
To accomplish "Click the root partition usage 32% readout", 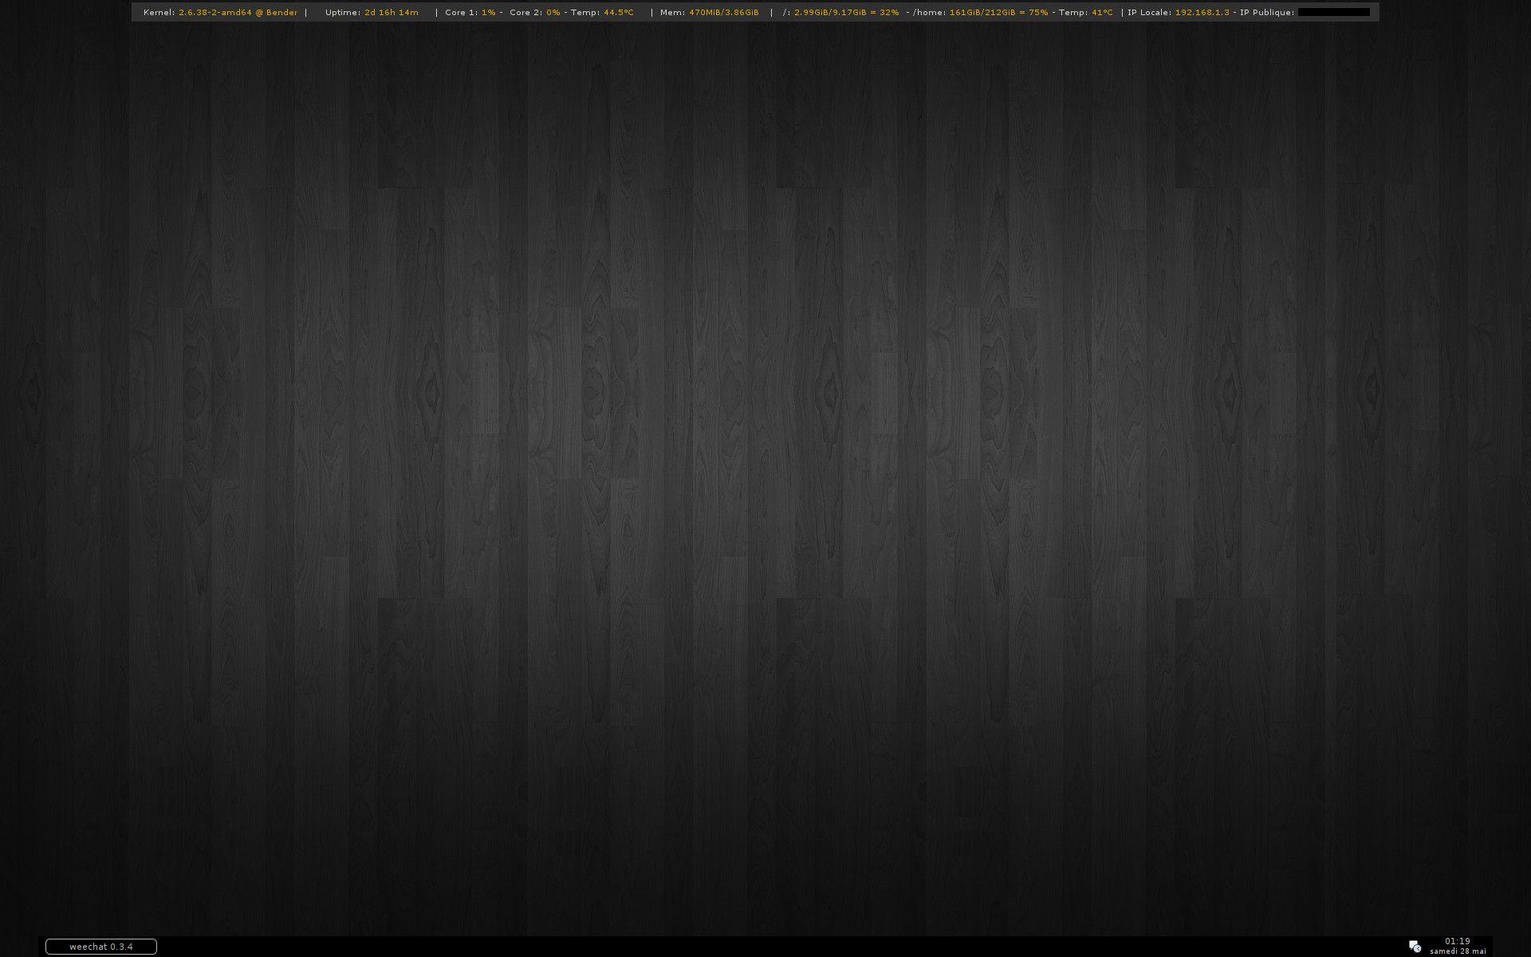I will (889, 12).
